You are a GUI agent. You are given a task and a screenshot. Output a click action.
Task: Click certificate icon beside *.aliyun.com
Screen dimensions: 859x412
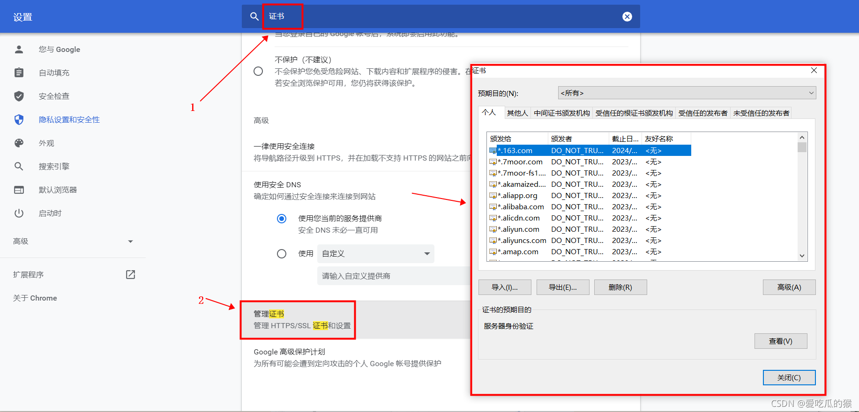(493, 229)
